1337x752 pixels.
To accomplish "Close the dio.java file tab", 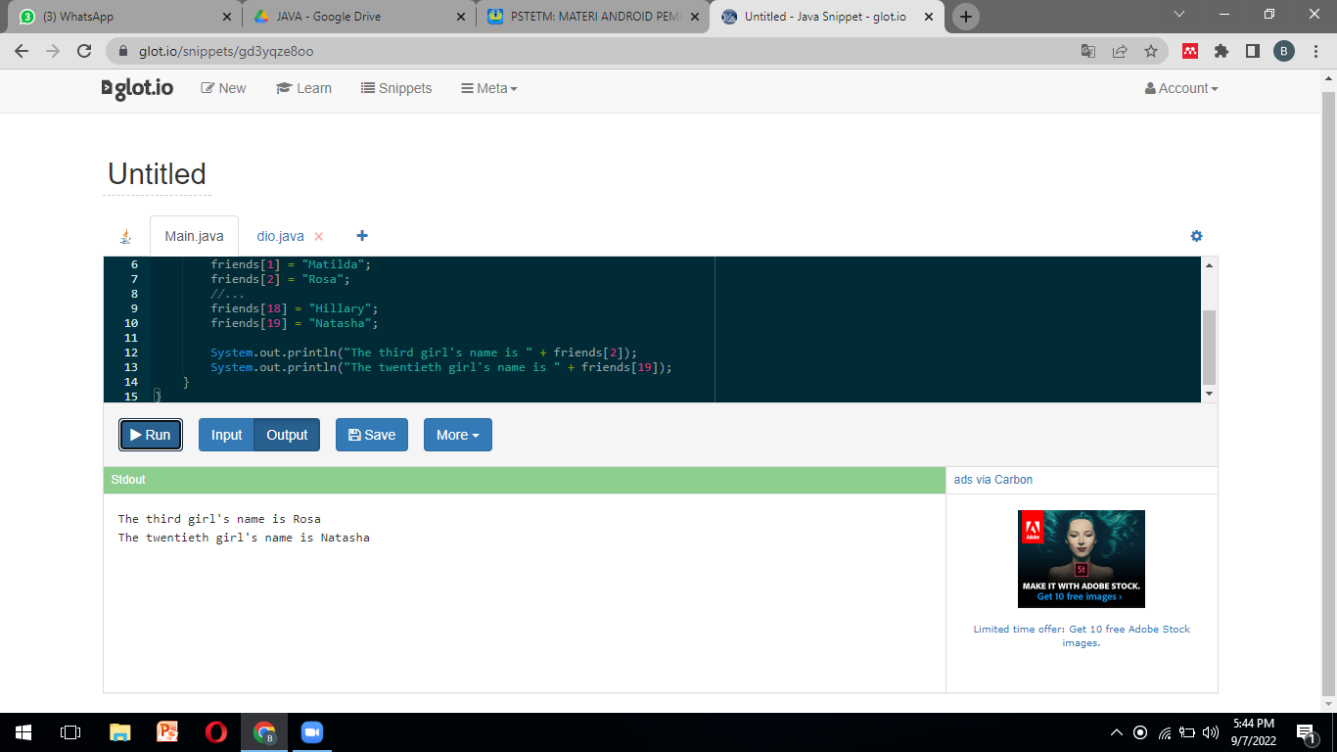I will click(x=318, y=237).
